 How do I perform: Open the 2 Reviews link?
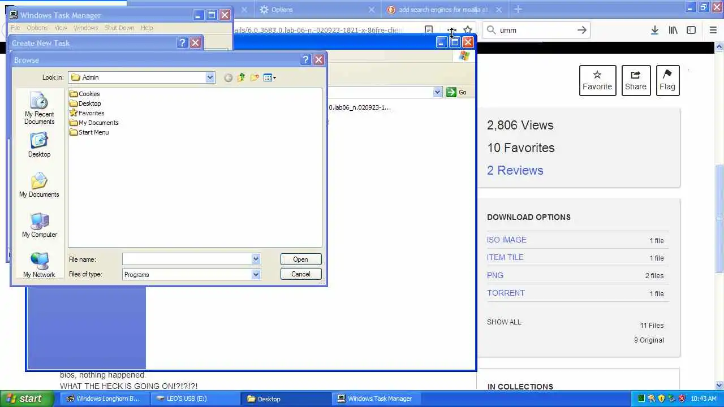515,170
